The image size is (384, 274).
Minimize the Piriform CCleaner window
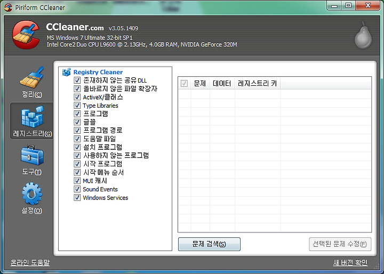(x=334, y=6)
